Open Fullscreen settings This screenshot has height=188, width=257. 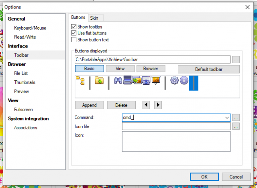23,110
